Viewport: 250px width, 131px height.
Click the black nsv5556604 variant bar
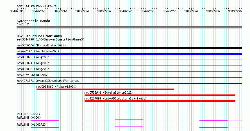(129, 48)
